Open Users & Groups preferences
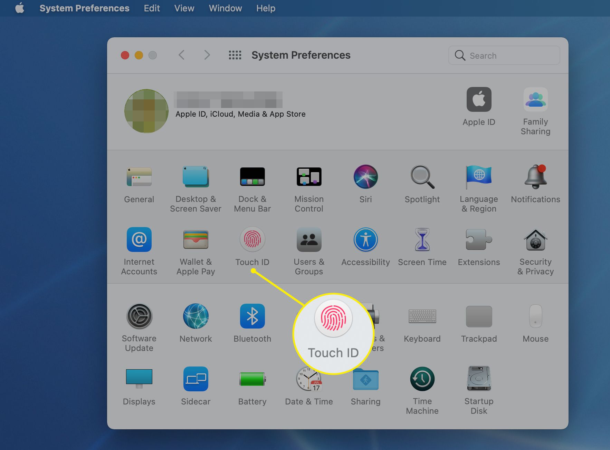Image resolution: width=610 pixels, height=450 pixels. tap(309, 239)
